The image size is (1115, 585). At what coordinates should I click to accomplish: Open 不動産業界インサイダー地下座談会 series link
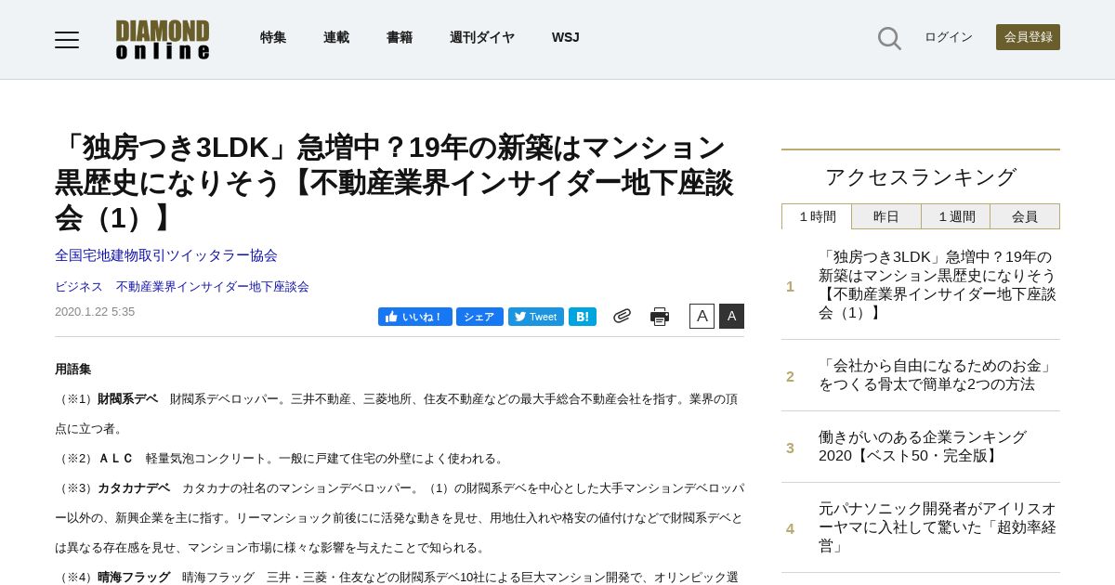213,287
